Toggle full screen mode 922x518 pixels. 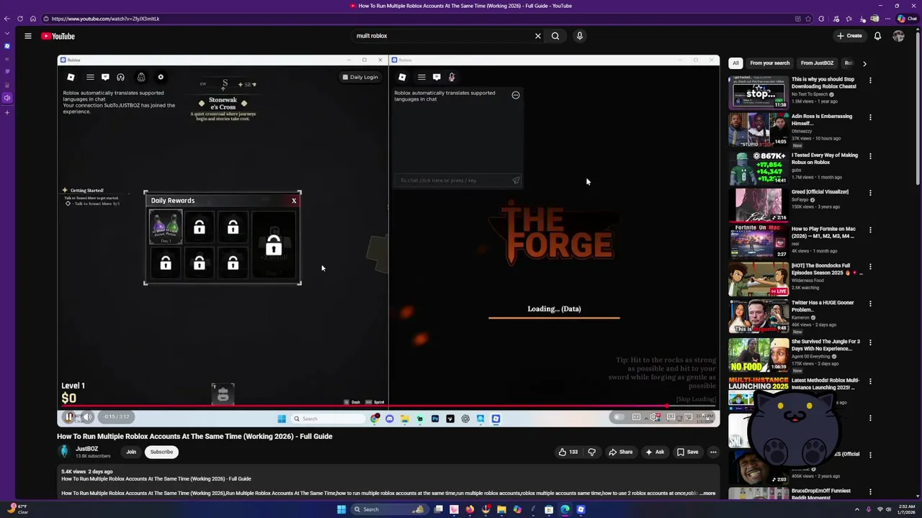(707, 417)
